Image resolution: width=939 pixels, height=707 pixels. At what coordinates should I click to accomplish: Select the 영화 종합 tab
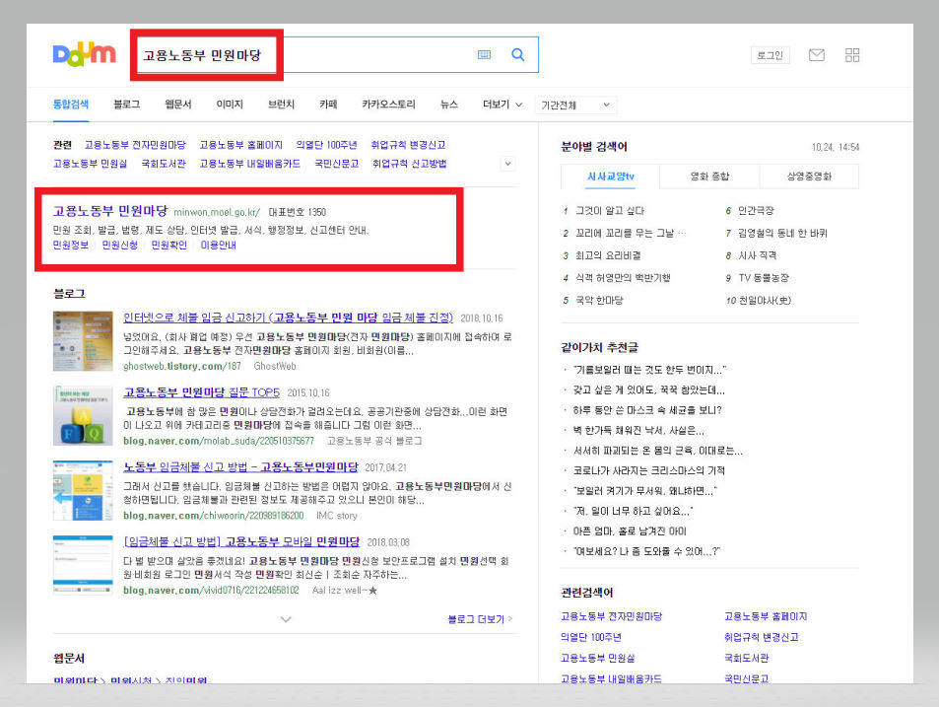(709, 177)
